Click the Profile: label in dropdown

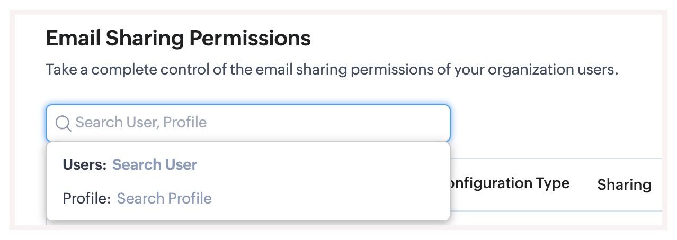coord(87,198)
